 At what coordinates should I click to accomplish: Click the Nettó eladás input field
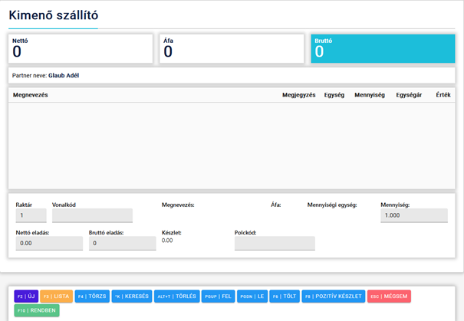(x=48, y=244)
